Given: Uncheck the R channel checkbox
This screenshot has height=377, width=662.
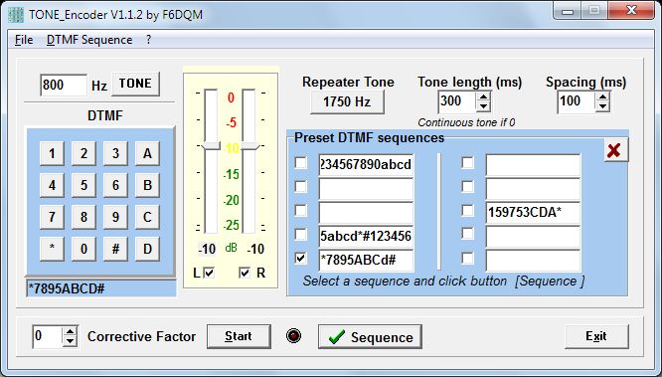Looking at the screenshot, I should [245, 273].
